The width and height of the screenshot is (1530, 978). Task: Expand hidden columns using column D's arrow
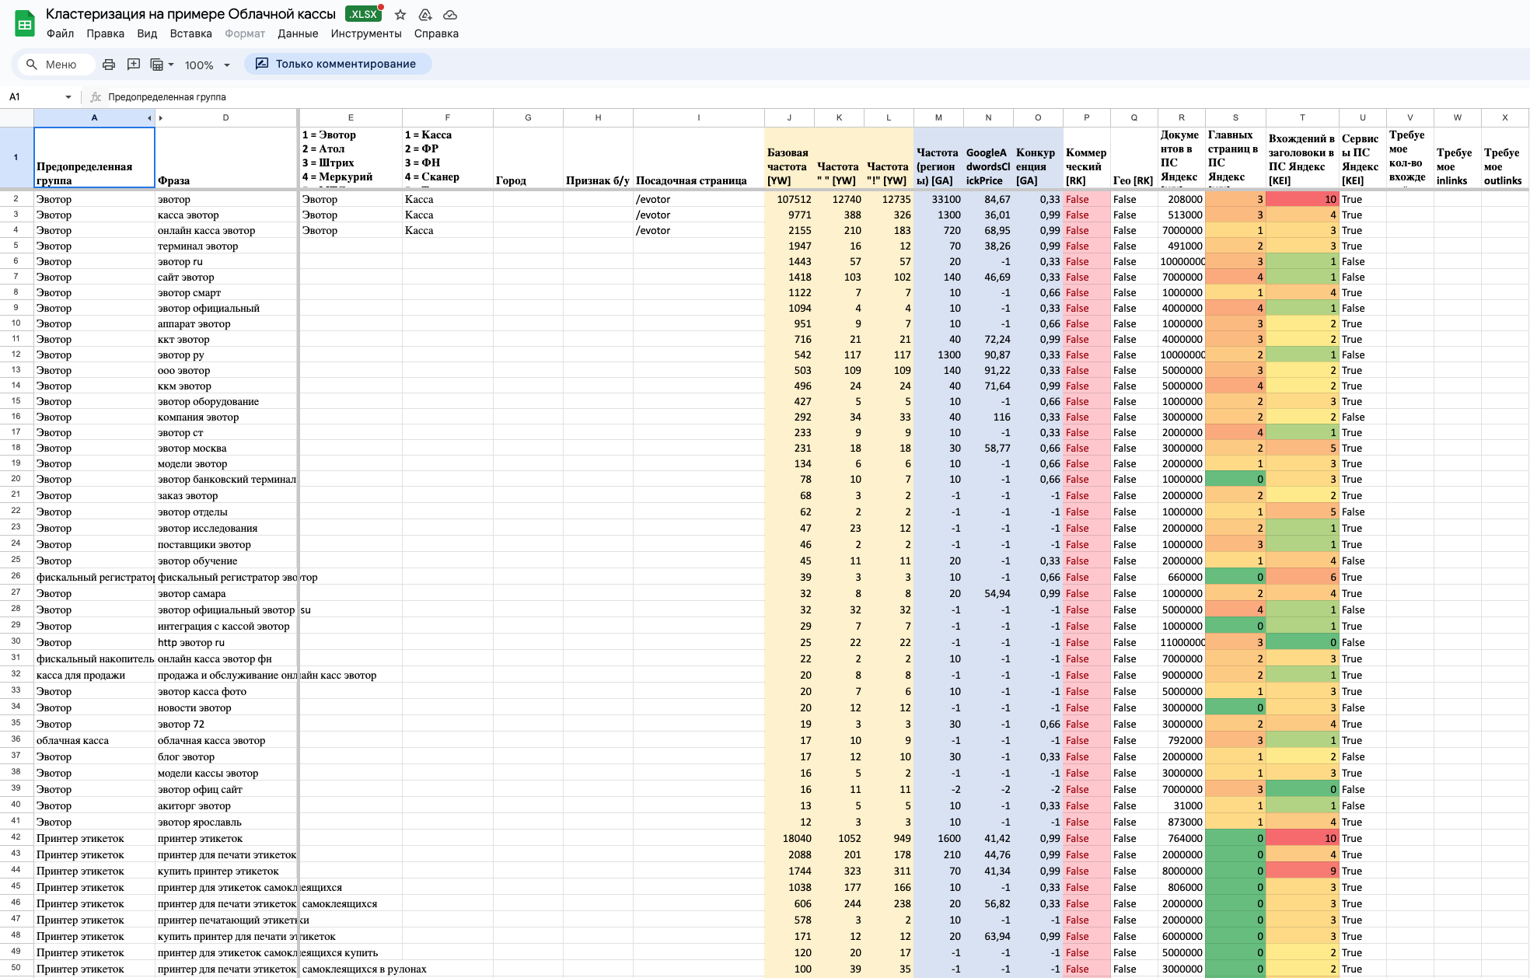[161, 118]
